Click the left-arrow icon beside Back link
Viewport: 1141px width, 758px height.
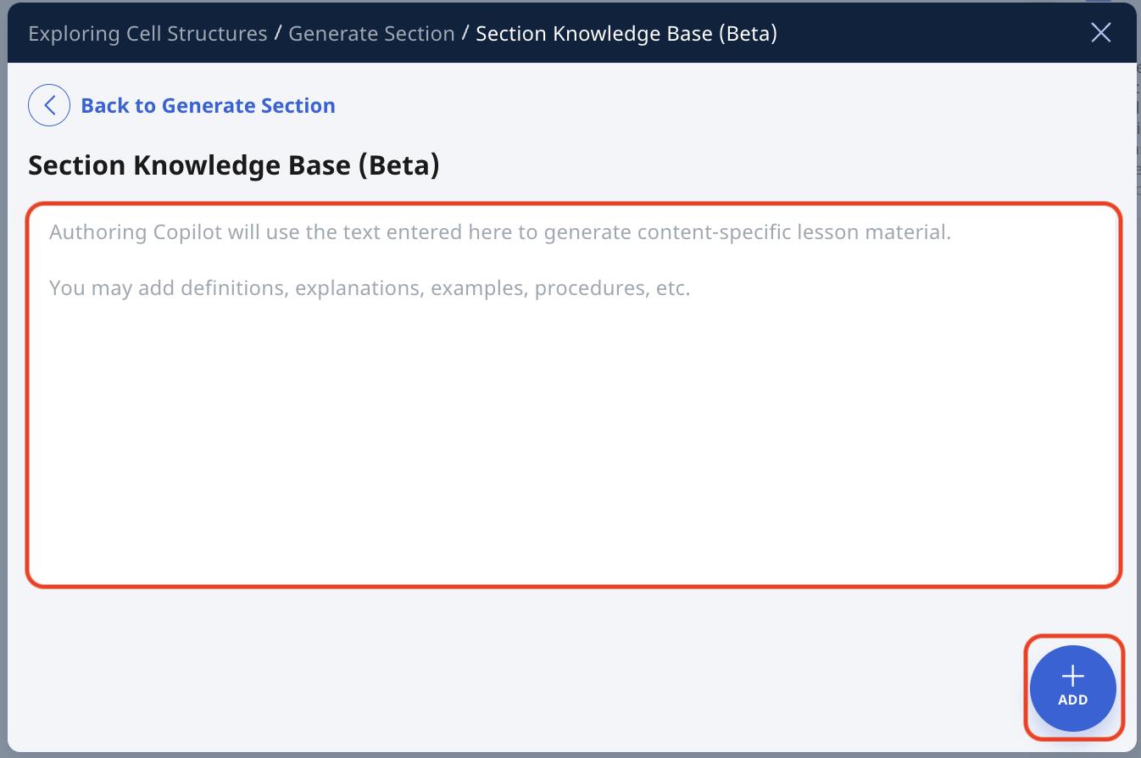(48, 104)
